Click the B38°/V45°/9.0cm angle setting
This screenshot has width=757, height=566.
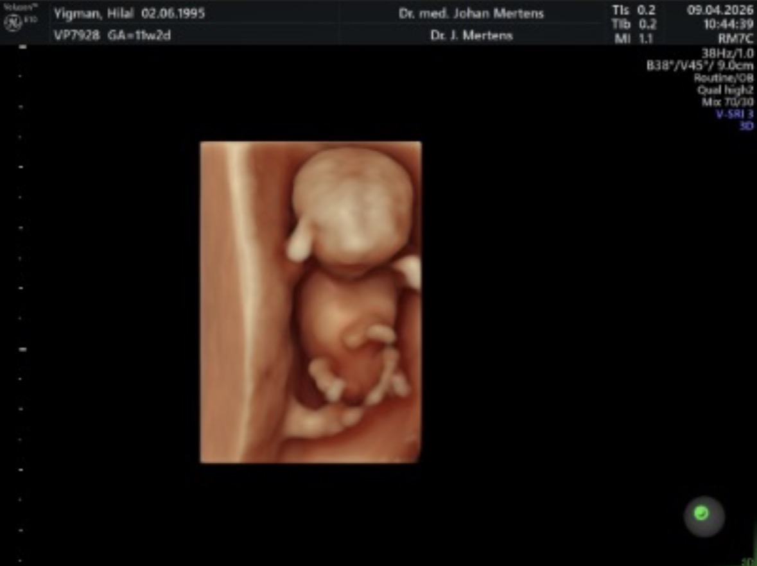point(700,65)
